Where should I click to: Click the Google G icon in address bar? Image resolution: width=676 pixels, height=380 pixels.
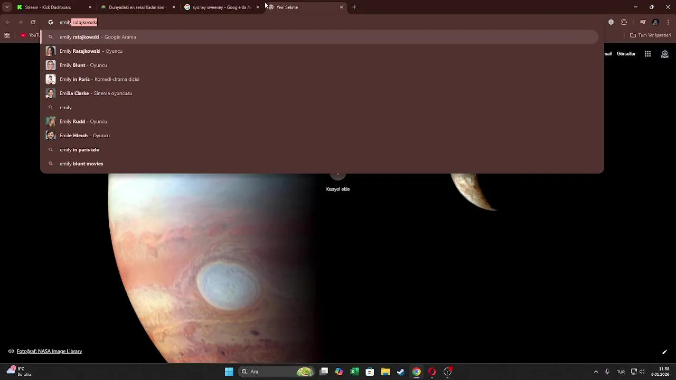tap(51, 22)
